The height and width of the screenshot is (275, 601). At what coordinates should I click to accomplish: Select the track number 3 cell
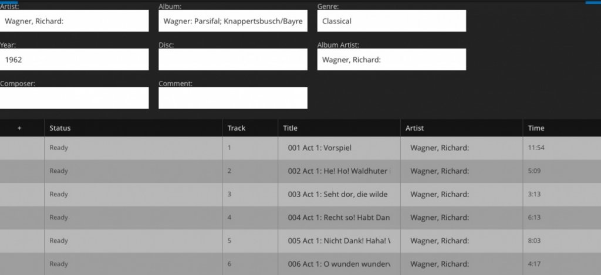(x=250, y=194)
